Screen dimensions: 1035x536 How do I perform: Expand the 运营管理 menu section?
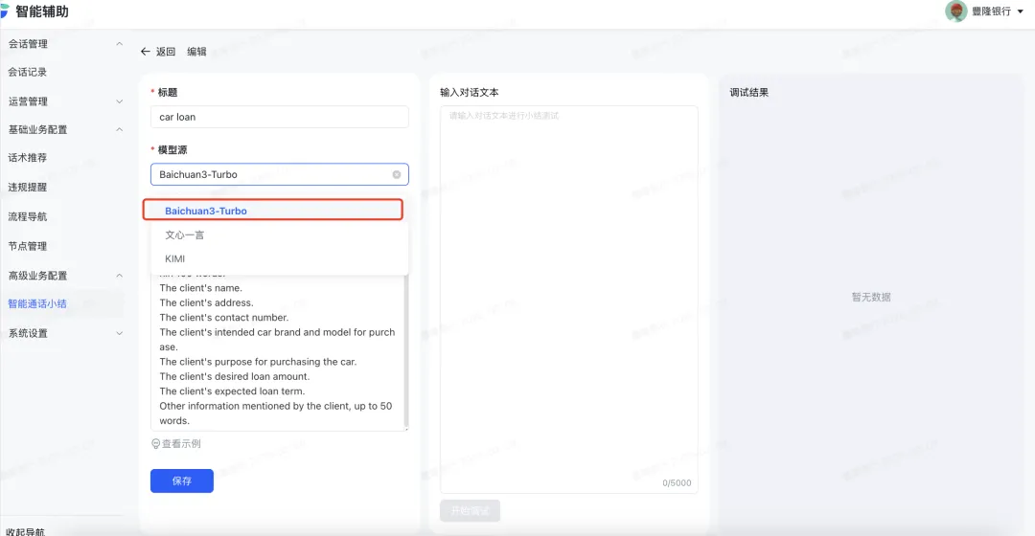pos(119,101)
